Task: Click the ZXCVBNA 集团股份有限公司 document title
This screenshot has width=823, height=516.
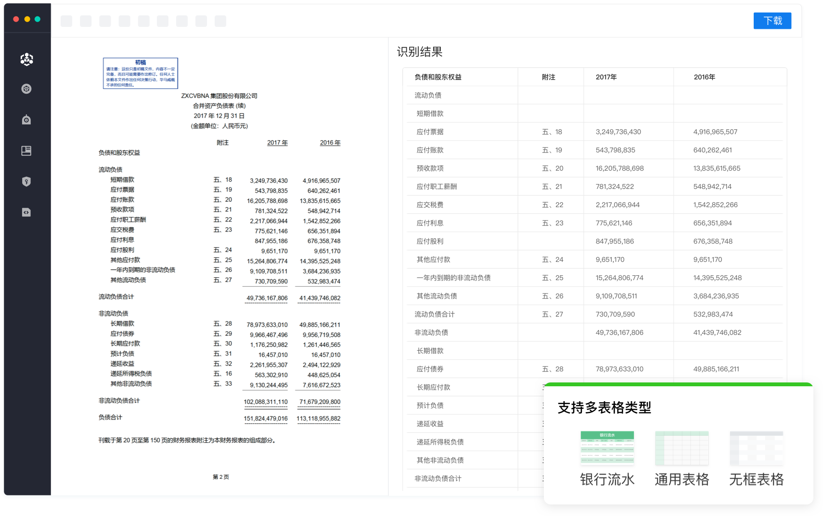Action: [x=219, y=96]
